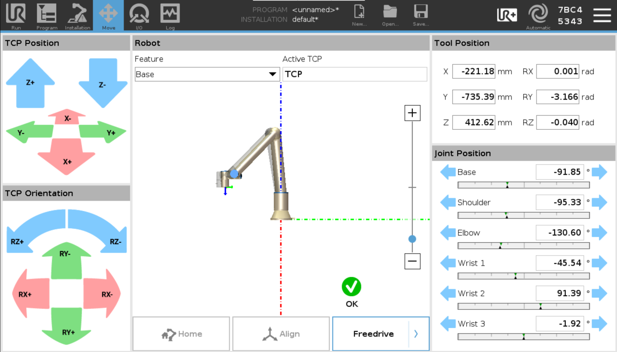The image size is (617, 352).
Task: Activate Freedrive mode
Action: pos(373,333)
